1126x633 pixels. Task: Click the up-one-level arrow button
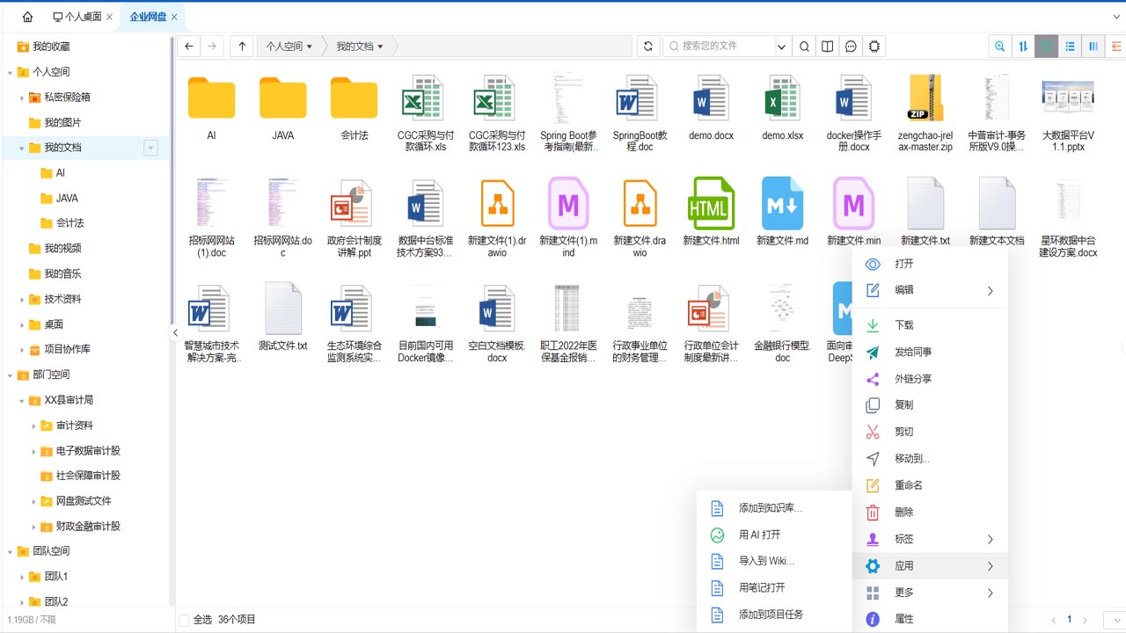(242, 47)
